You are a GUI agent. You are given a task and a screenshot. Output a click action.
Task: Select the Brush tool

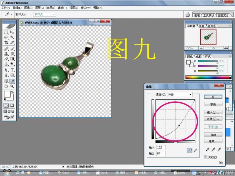[x=12, y=49]
